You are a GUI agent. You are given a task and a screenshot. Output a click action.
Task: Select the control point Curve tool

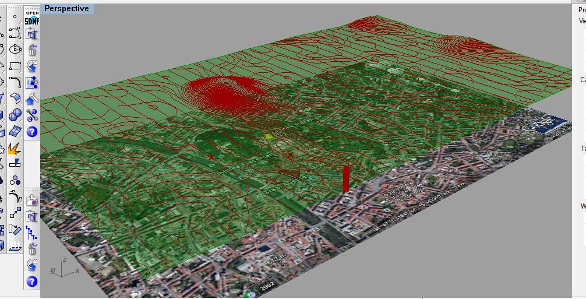(15, 34)
